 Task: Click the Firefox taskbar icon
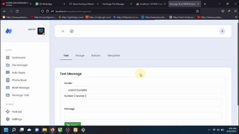click(x=52, y=130)
